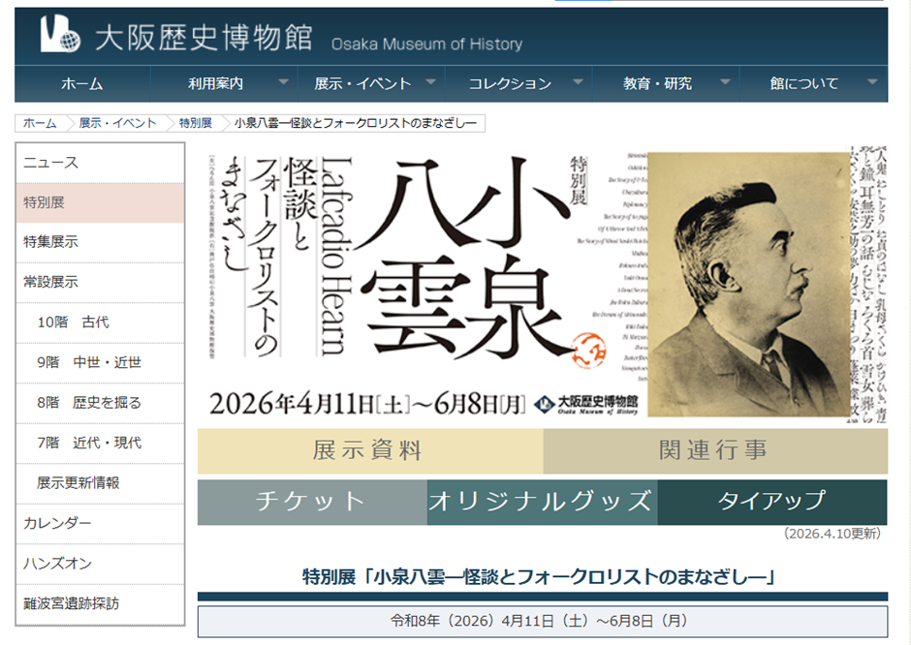911x645 pixels.
Task: Expand the 教育・研究 dropdown arrow
Action: pyautogui.click(x=725, y=82)
